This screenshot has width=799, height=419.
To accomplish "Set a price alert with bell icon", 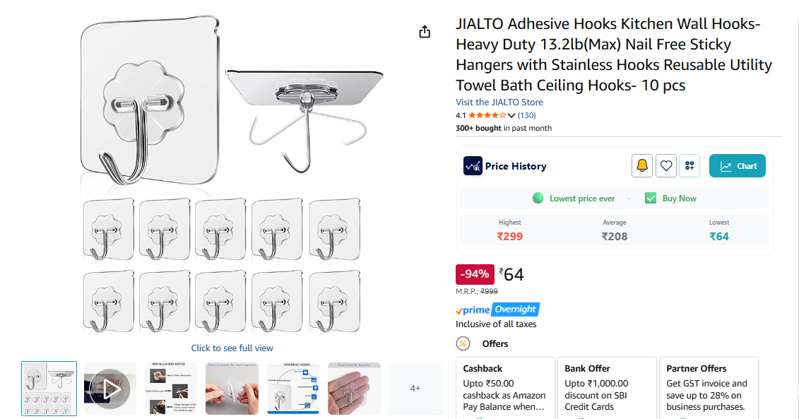I will click(641, 166).
